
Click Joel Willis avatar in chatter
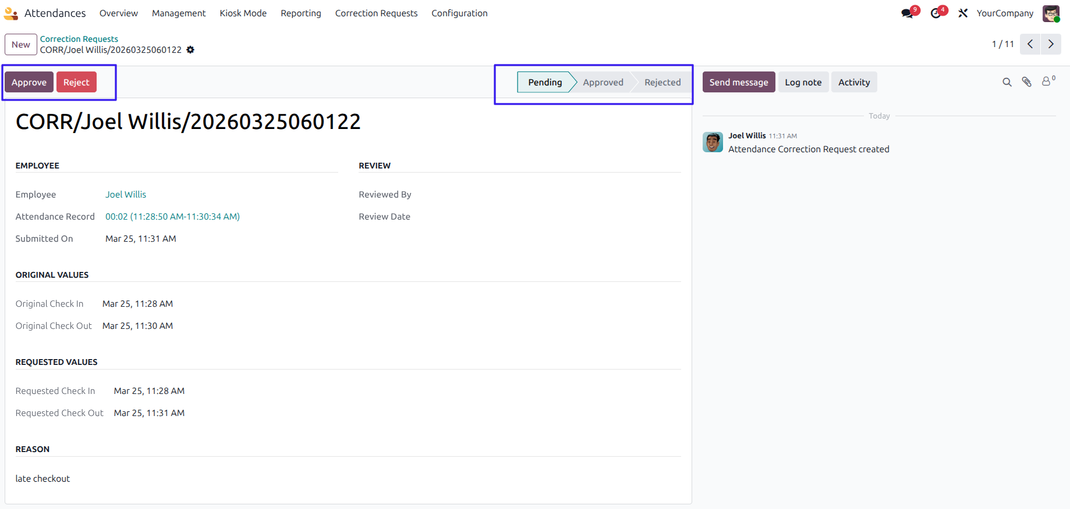(x=713, y=142)
